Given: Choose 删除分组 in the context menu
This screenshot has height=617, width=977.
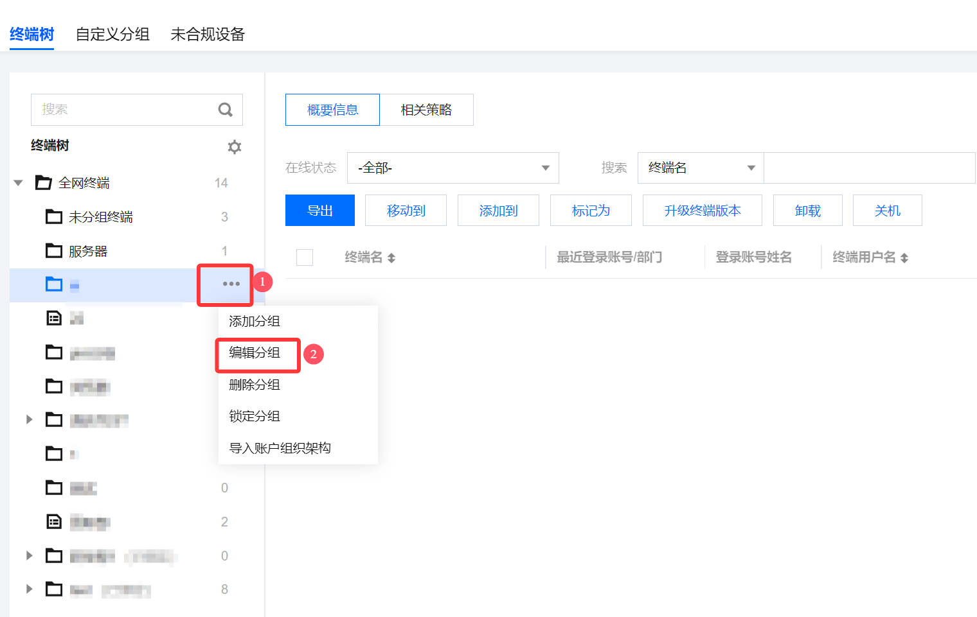Looking at the screenshot, I should tap(255, 385).
